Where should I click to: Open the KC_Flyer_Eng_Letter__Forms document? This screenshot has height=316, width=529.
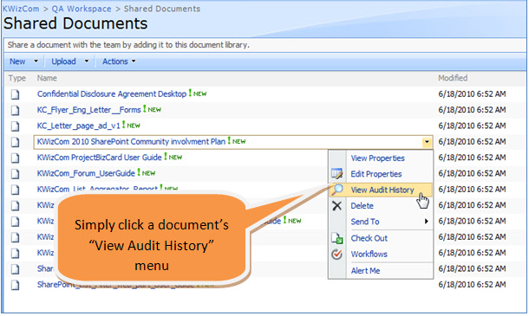click(x=88, y=110)
